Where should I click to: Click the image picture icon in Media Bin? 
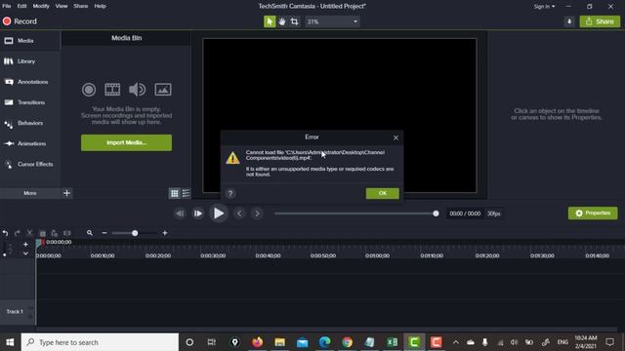(x=163, y=90)
